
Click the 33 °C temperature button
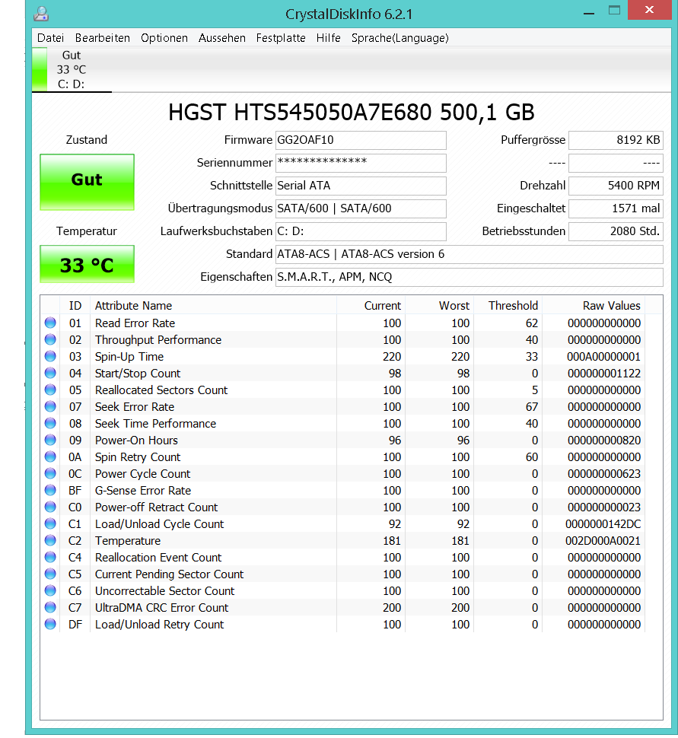click(x=87, y=264)
